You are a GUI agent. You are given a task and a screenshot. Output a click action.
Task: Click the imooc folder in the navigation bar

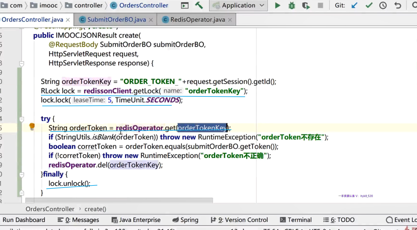[x=44, y=5]
